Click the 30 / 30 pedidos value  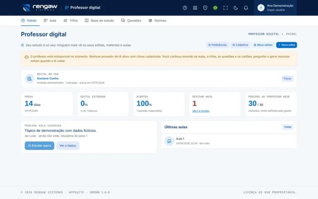pos(255,104)
